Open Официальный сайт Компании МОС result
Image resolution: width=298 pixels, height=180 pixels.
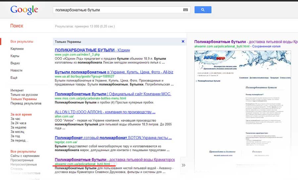coord(113,94)
